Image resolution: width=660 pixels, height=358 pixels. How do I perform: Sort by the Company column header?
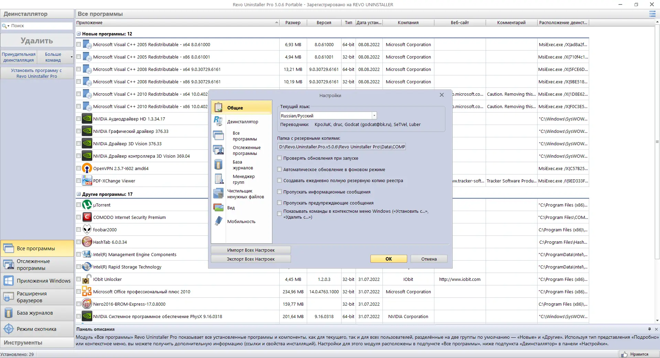pos(408,23)
